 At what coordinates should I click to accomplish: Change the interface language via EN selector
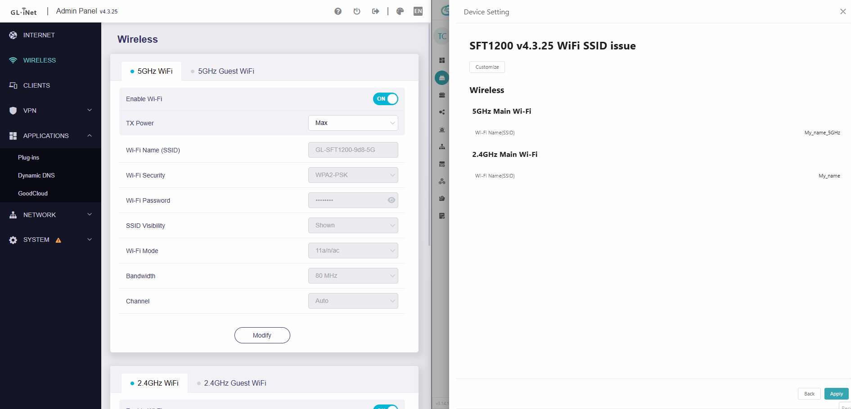[418, 11]
